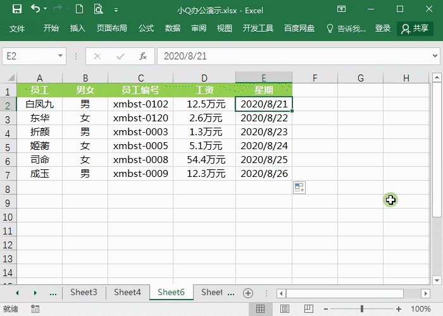The height and width of the screenshot is (316, 443).
Task: Click the left ellipsis for hidden sheets
Action: coord(53,293)
